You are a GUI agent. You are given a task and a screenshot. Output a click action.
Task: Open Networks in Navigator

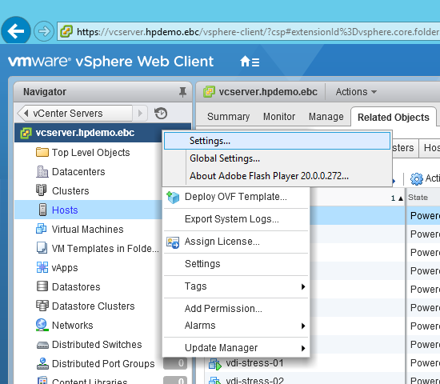pos(72,326)
